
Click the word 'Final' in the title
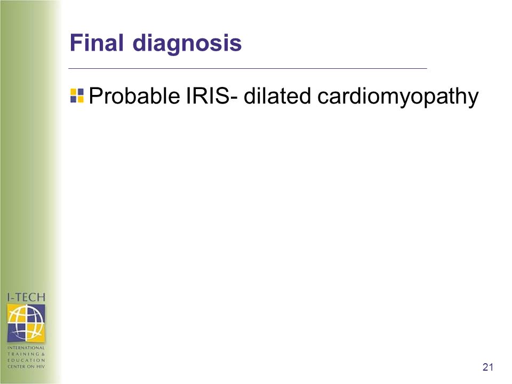pos(97,43)
